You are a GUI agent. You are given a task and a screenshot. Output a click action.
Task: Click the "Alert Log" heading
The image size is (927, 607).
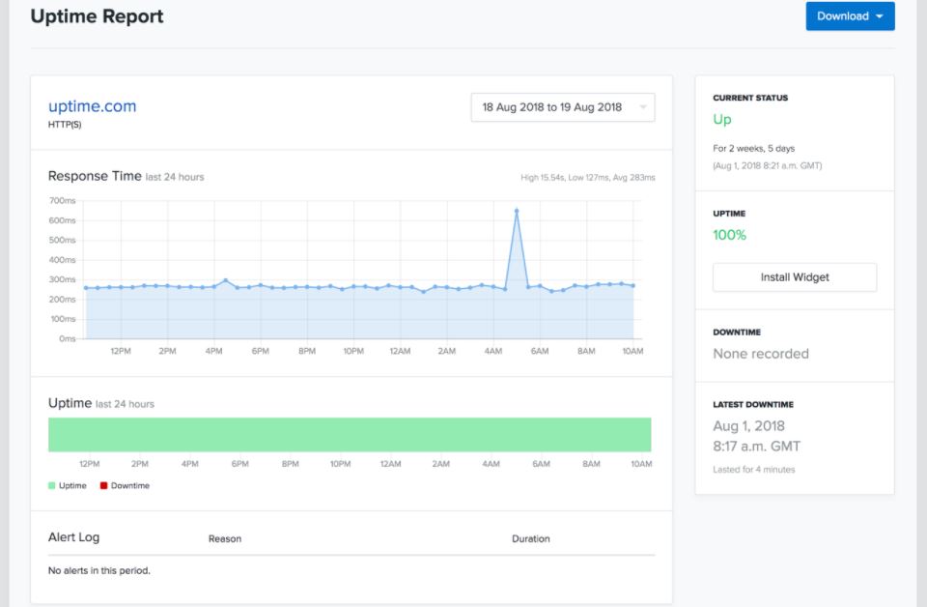(74, 537)
